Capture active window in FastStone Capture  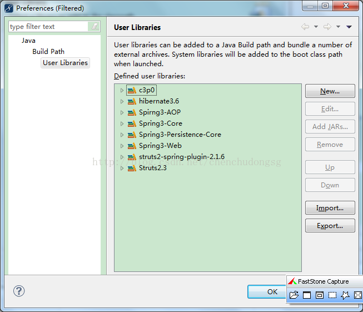[307, 295]
